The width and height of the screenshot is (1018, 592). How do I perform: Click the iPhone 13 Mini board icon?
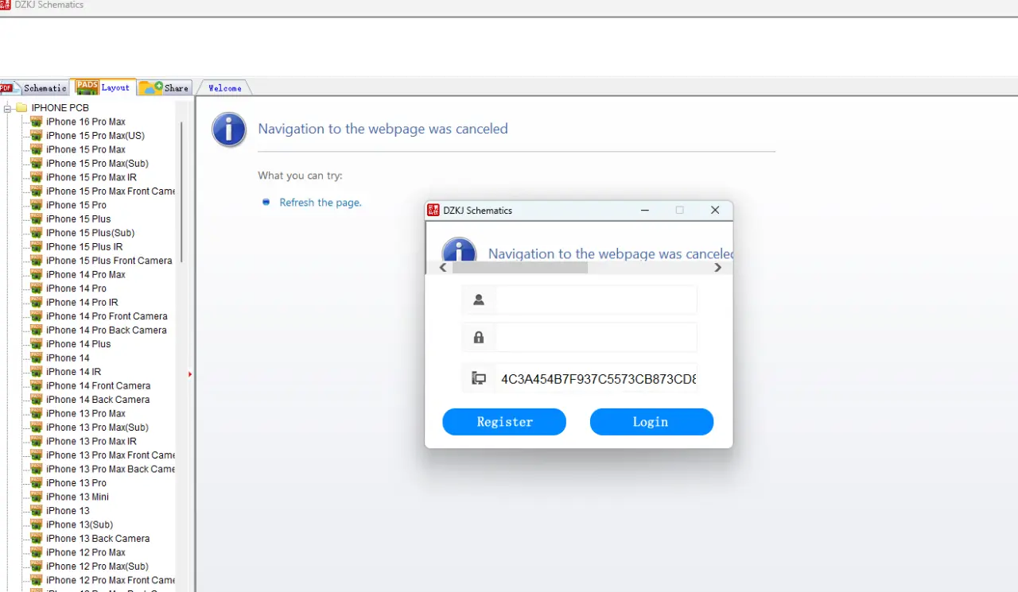tap(36, 497)
